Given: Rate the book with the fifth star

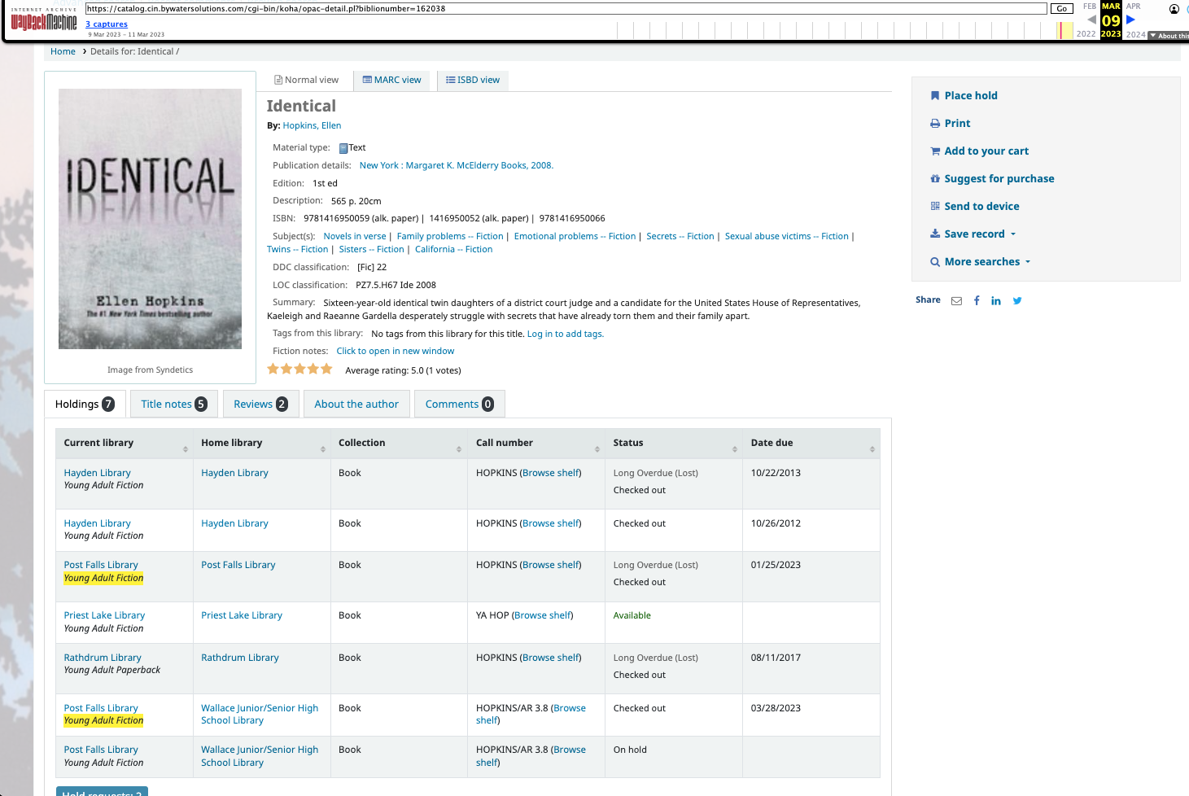Looking at the screenshot, I should 326,369.
